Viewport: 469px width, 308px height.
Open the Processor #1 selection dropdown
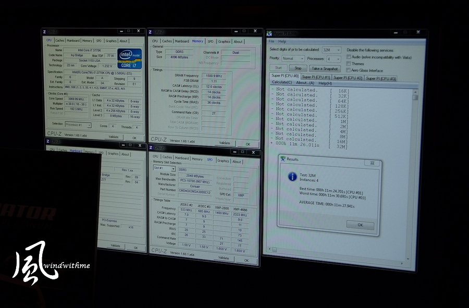pos(78,125)
